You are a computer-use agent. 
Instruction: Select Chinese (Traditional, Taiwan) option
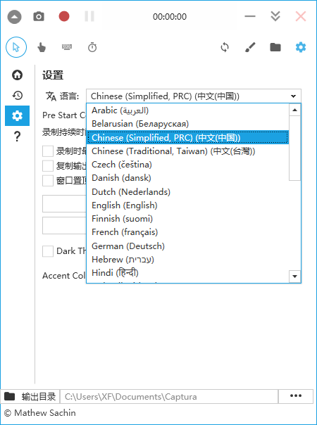click(187, 151)
